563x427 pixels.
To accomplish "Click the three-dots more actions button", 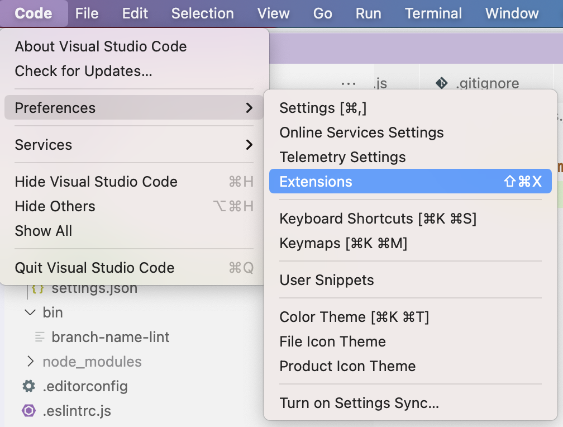I will coord(349,84).
